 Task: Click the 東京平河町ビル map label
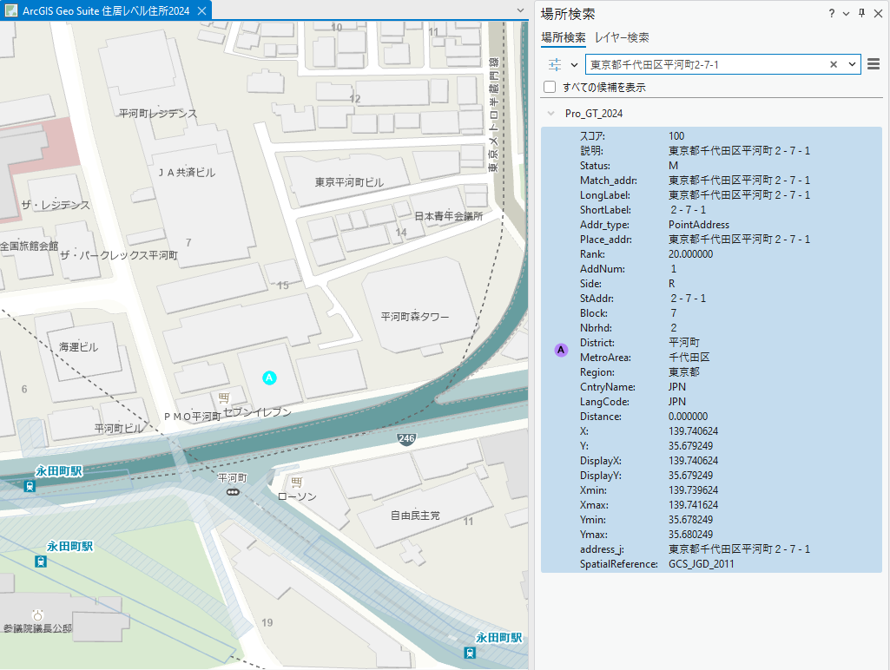(349, 182)
